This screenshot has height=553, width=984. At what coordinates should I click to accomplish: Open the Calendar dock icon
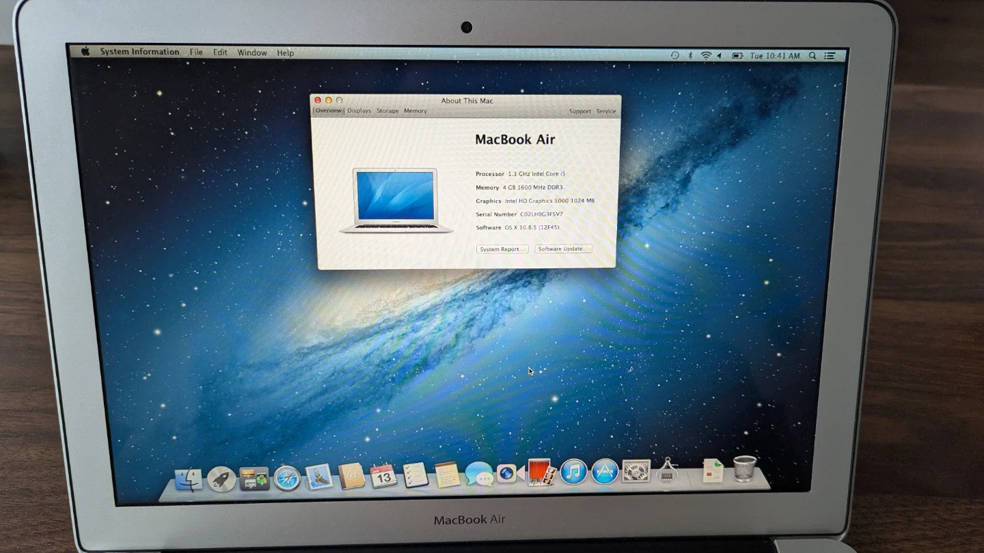383,476
